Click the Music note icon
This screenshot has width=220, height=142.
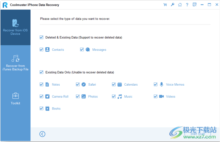point(120,96)
